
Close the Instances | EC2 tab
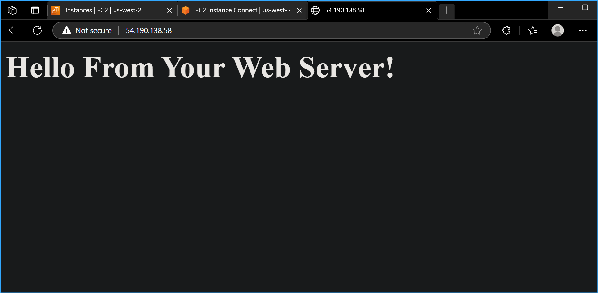coord(169,10)
